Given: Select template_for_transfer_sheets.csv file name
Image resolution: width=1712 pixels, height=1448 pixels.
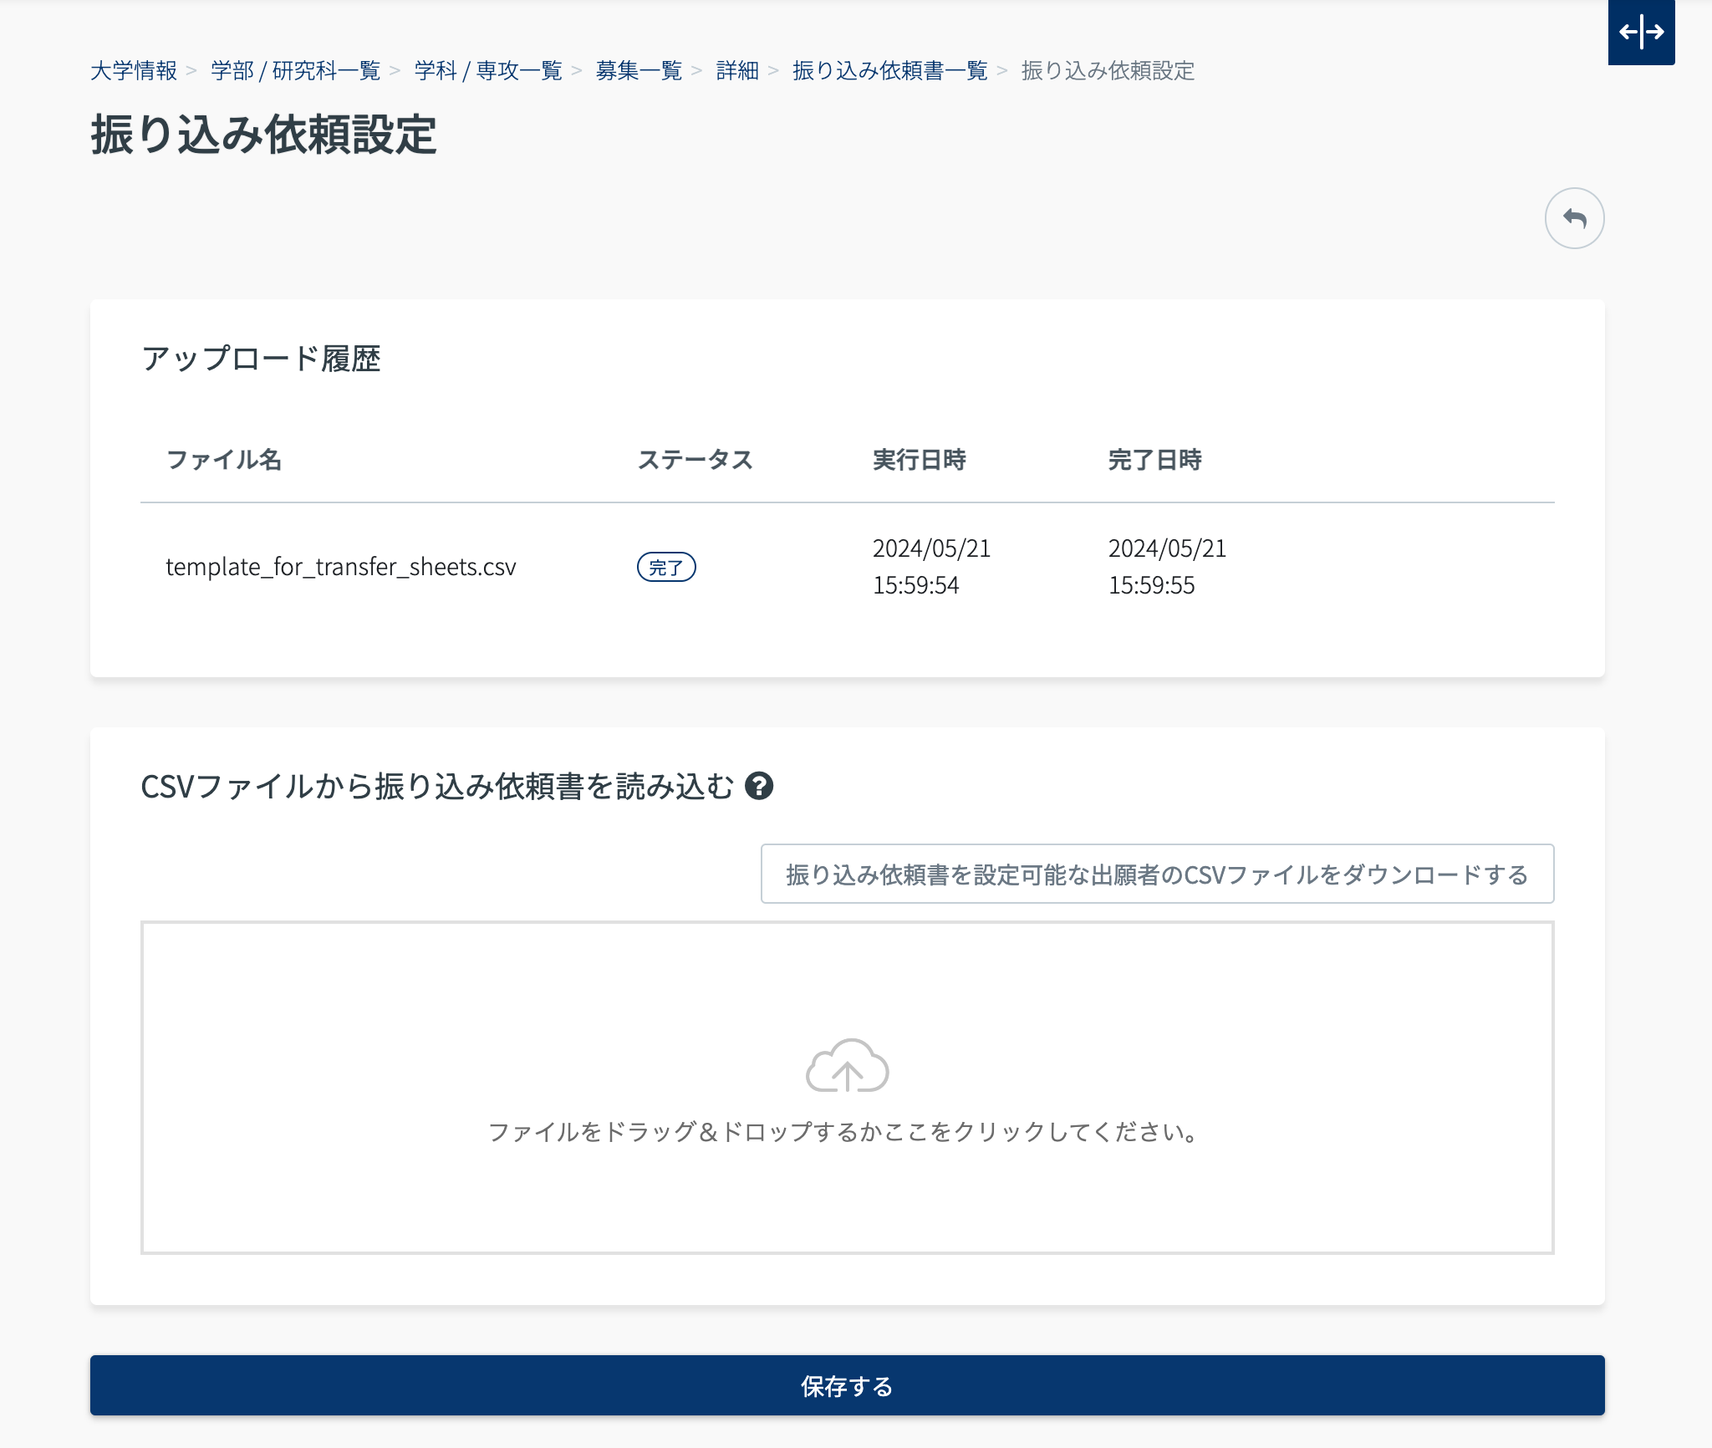Looking at the screenshot, I should (341, 568).
